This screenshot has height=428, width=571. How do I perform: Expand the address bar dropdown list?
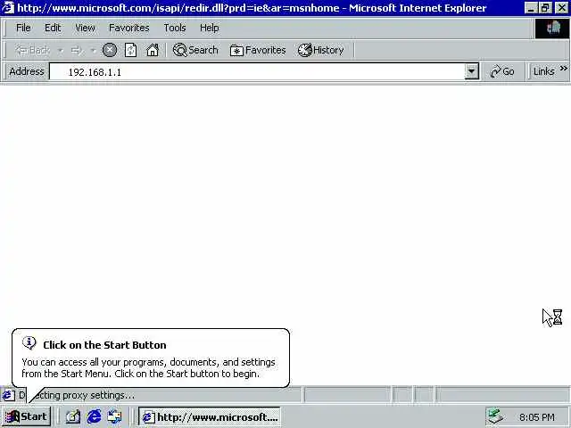[x=472, y=71]
